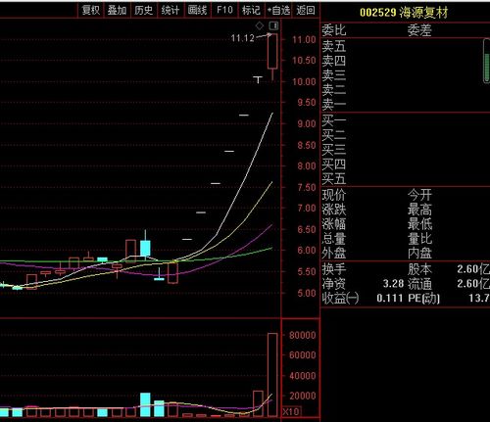Click the diamond icon above chart
This screenshot has height=422, width=490.
[x=260, y=25]
